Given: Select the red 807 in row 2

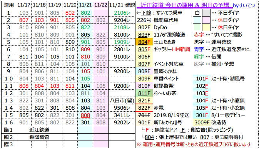Looking at the screenshot, I should click(x=24, y=20).
